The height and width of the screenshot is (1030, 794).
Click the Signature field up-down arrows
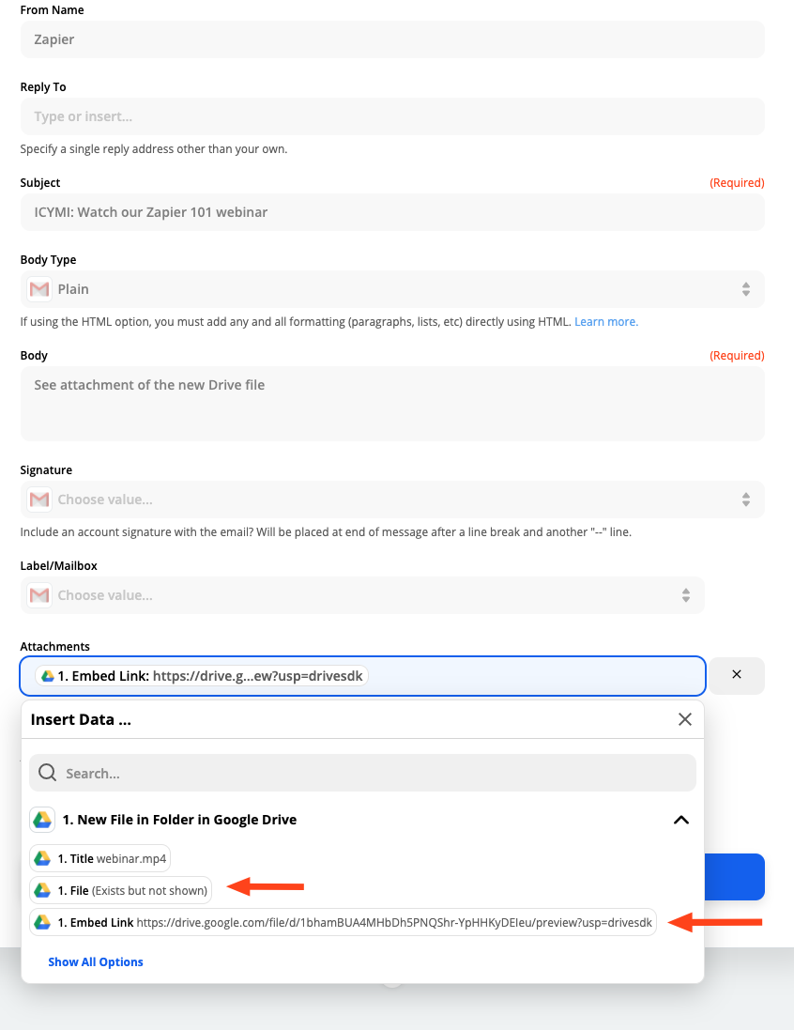click(746, 500)
